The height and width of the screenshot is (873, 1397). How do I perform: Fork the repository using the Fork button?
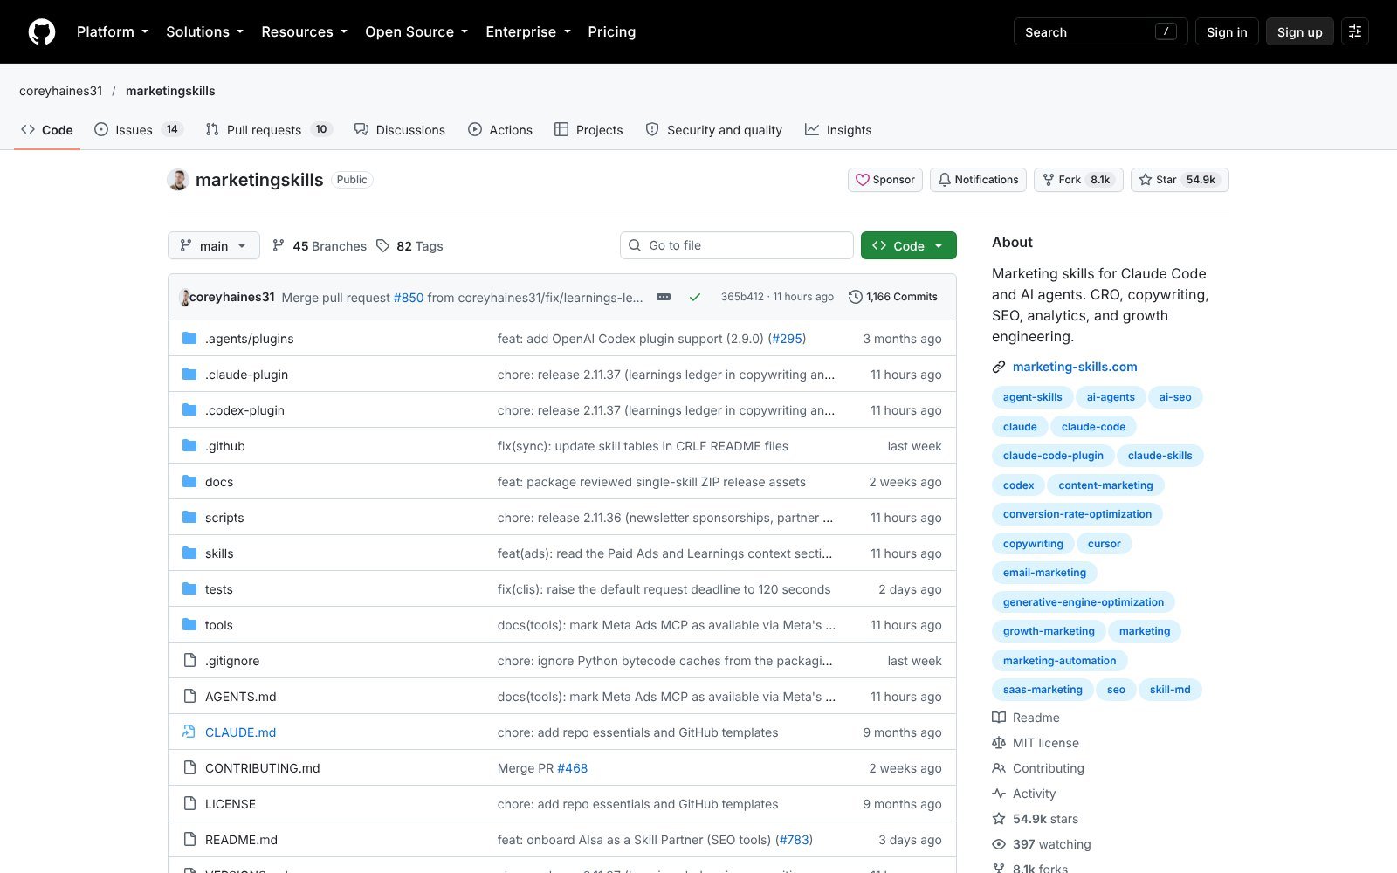(1078, 180)
